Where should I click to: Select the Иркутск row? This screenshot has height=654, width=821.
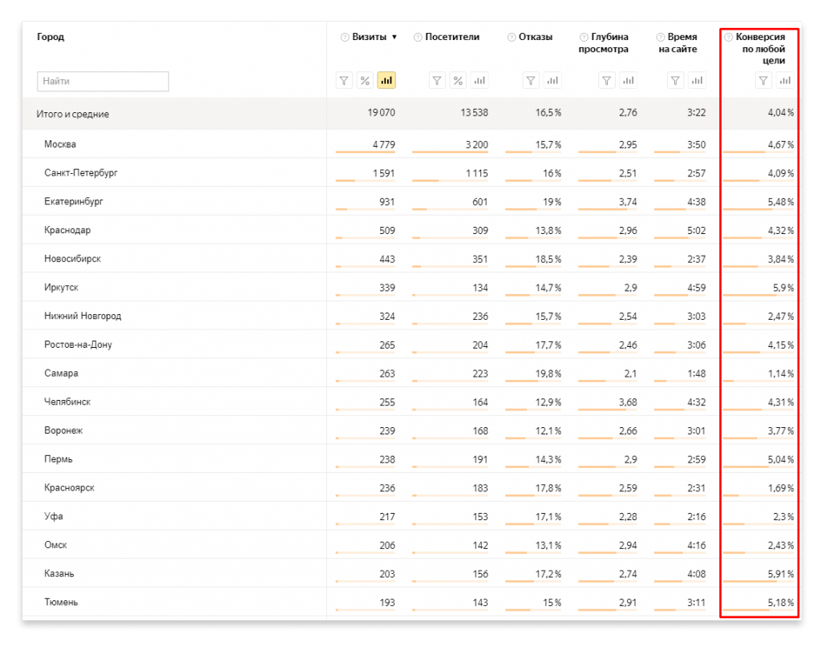click(411, 287)
